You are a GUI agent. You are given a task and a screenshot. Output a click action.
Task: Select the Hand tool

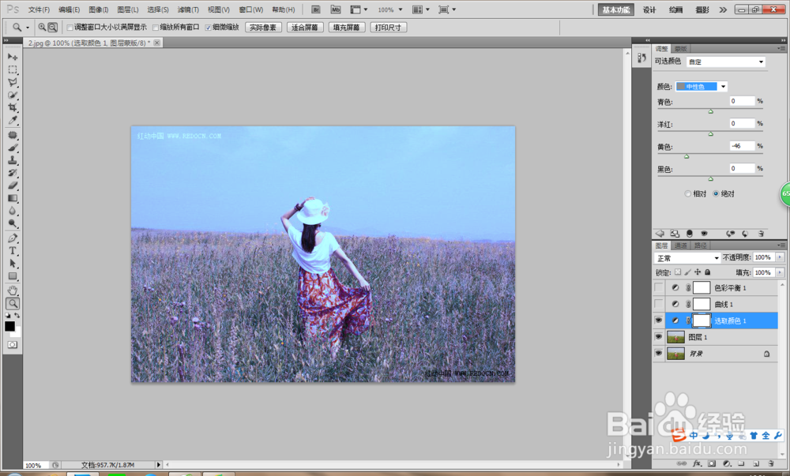pyautogui.click(x=13, y=290)
